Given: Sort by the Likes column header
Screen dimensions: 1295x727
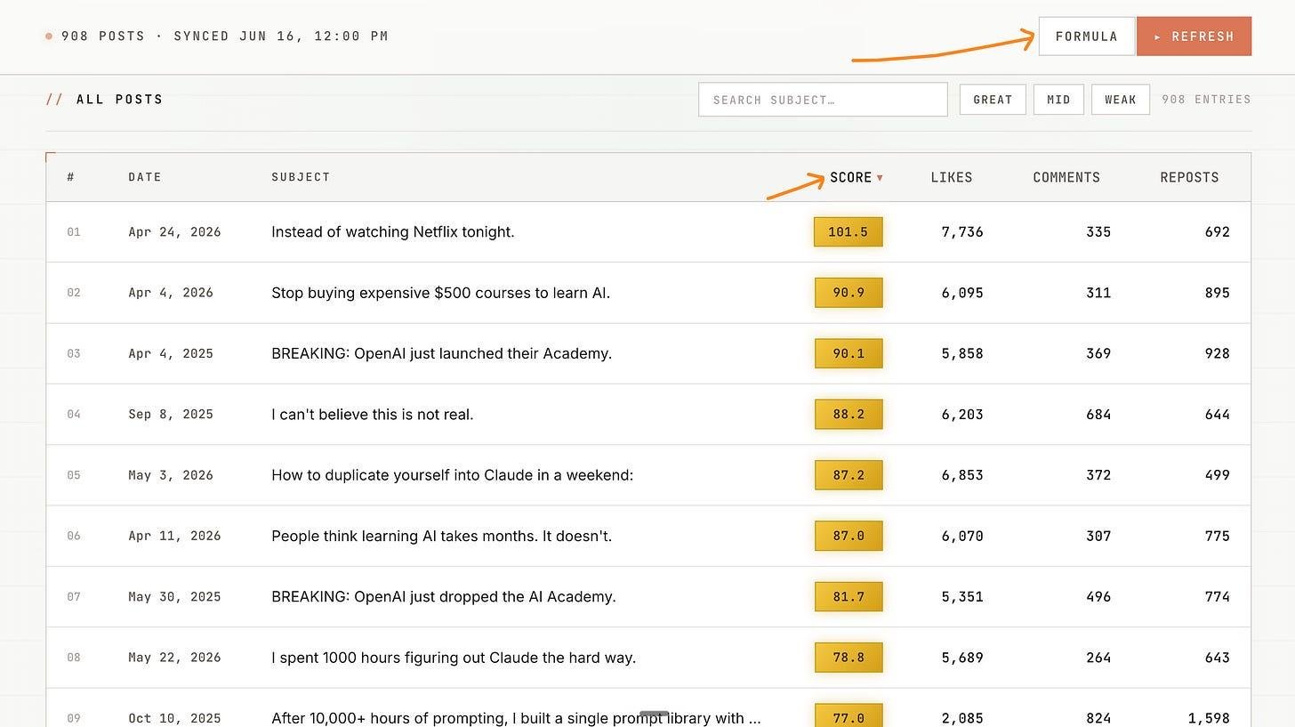Looking at the screenshot, I should [x=951, y=177].
